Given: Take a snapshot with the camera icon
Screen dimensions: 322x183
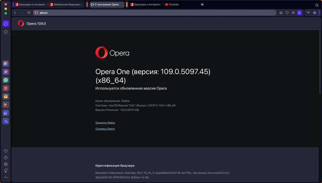Looking at the screenshot, I should point(281,13).
